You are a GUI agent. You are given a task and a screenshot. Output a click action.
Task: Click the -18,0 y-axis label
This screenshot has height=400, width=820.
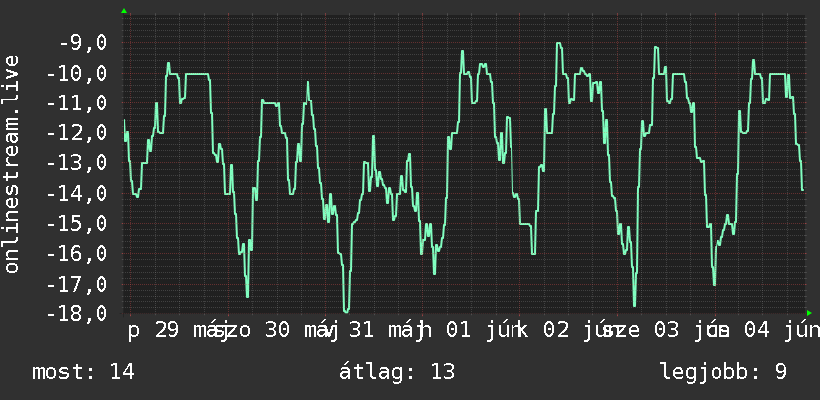click(x=77, y=313)
